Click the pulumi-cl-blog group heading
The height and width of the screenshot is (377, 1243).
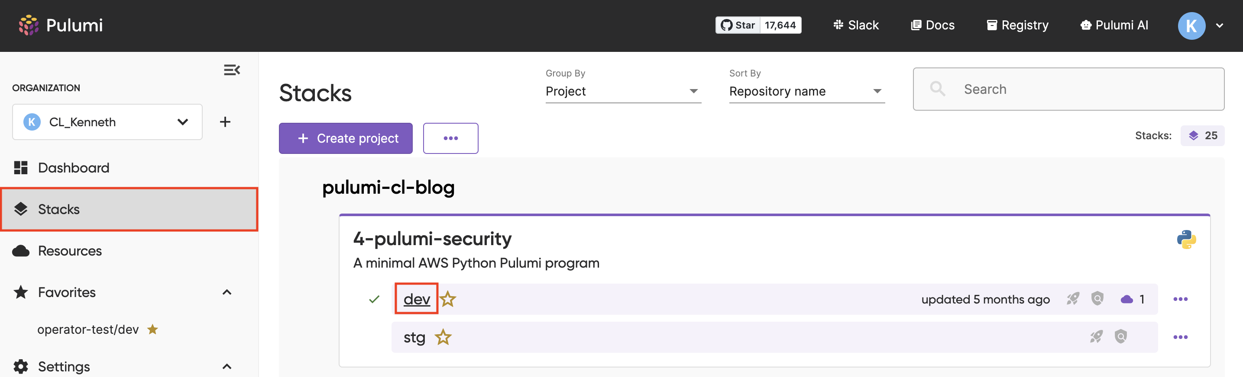388,187
